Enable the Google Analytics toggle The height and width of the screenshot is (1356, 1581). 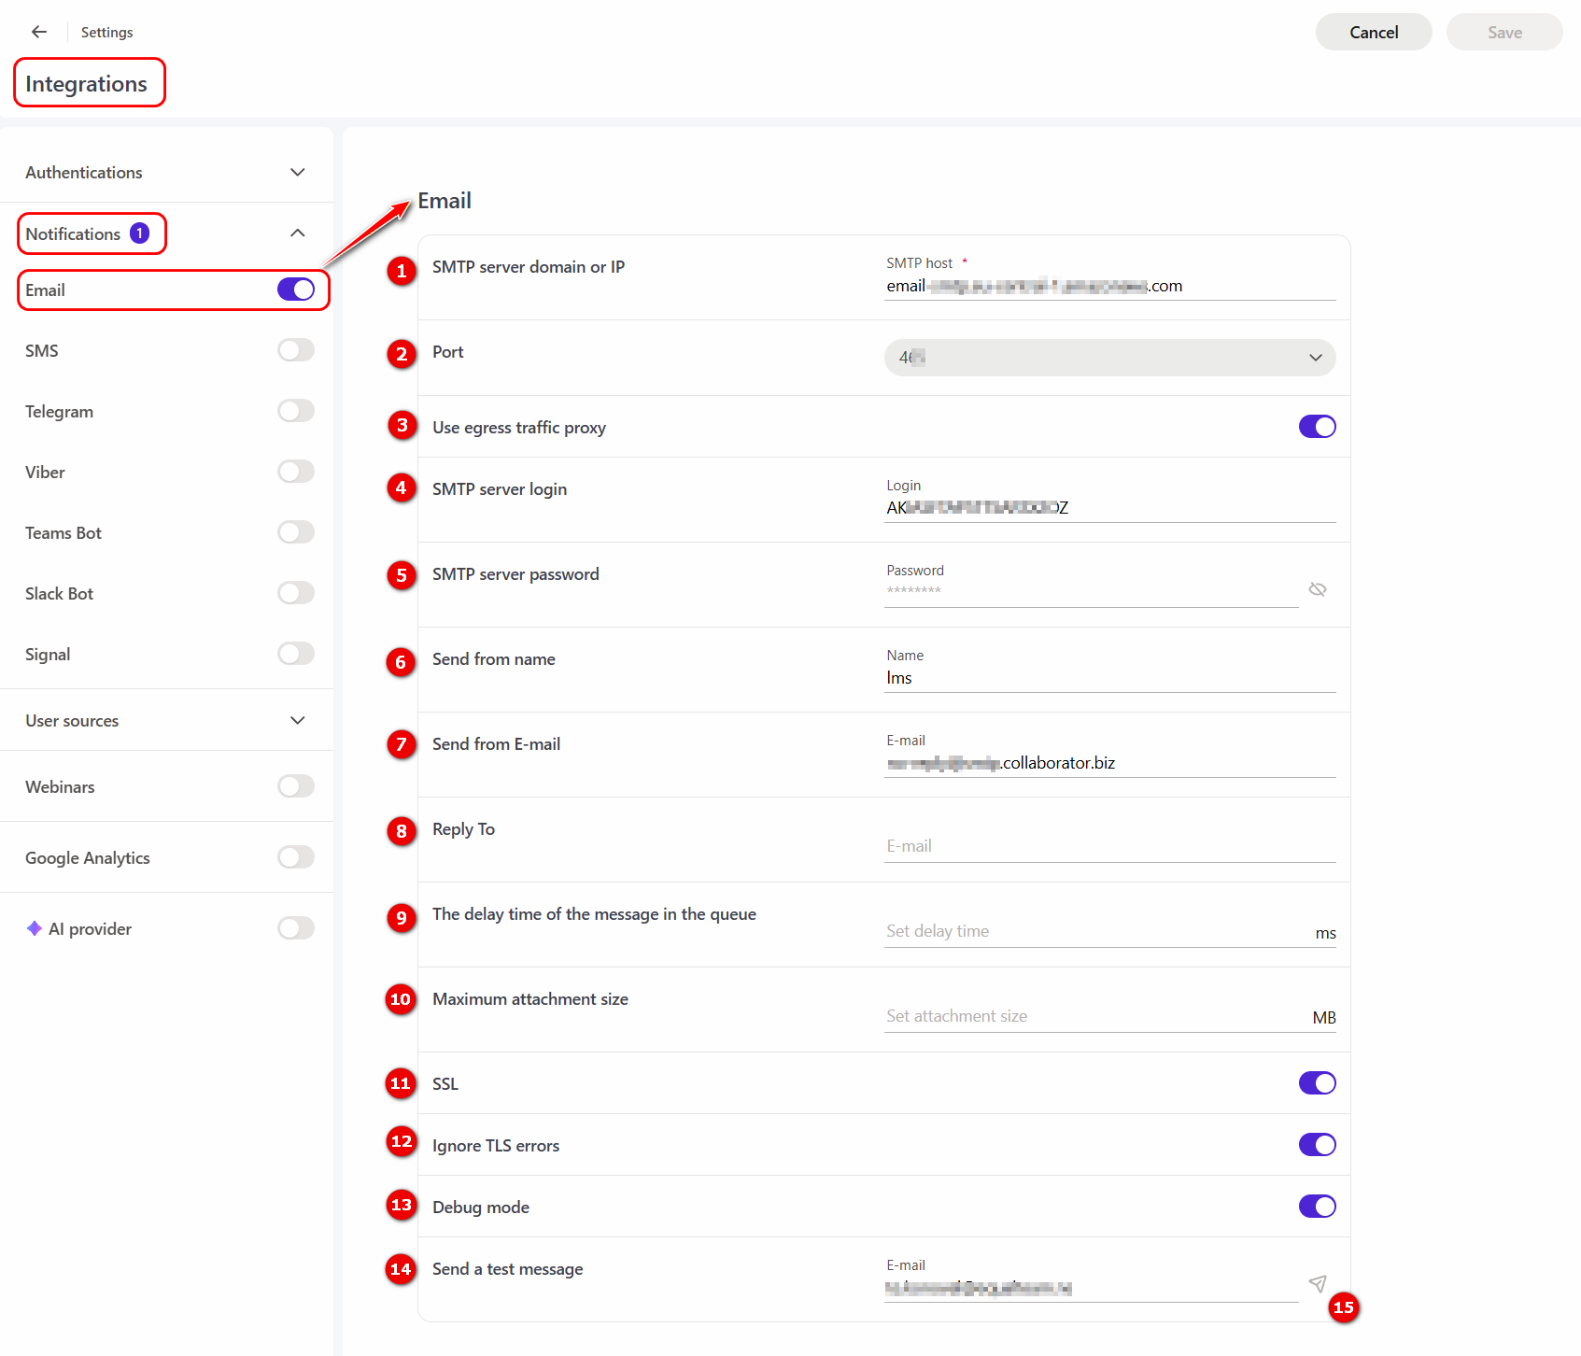click(x=295, y=857)
